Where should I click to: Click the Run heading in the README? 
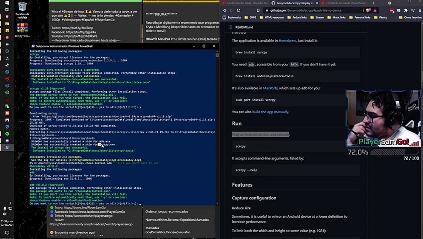click(237, 123)
